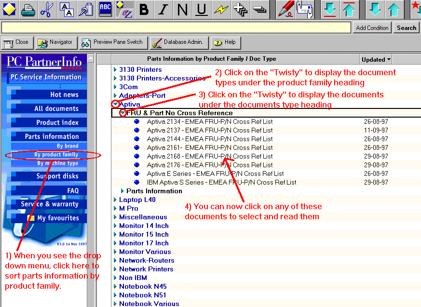
Task: Click the ABC spell check icon
Action: click(x=105, y=9)
